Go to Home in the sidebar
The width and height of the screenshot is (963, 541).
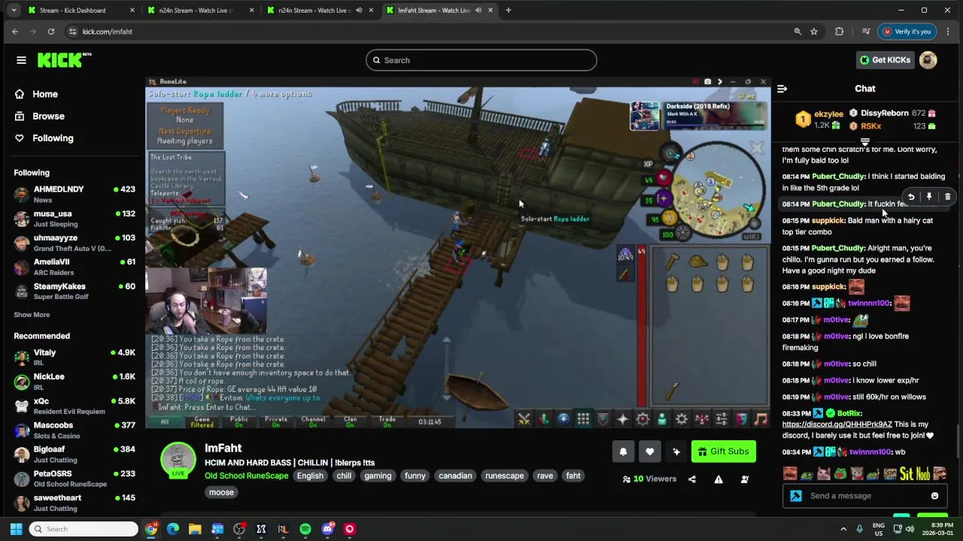45,94
